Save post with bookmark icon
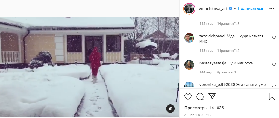 coord(272,96)
